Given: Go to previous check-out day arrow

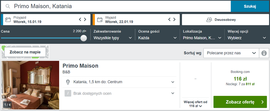Looking at the screenshot, I should (170, 19).
